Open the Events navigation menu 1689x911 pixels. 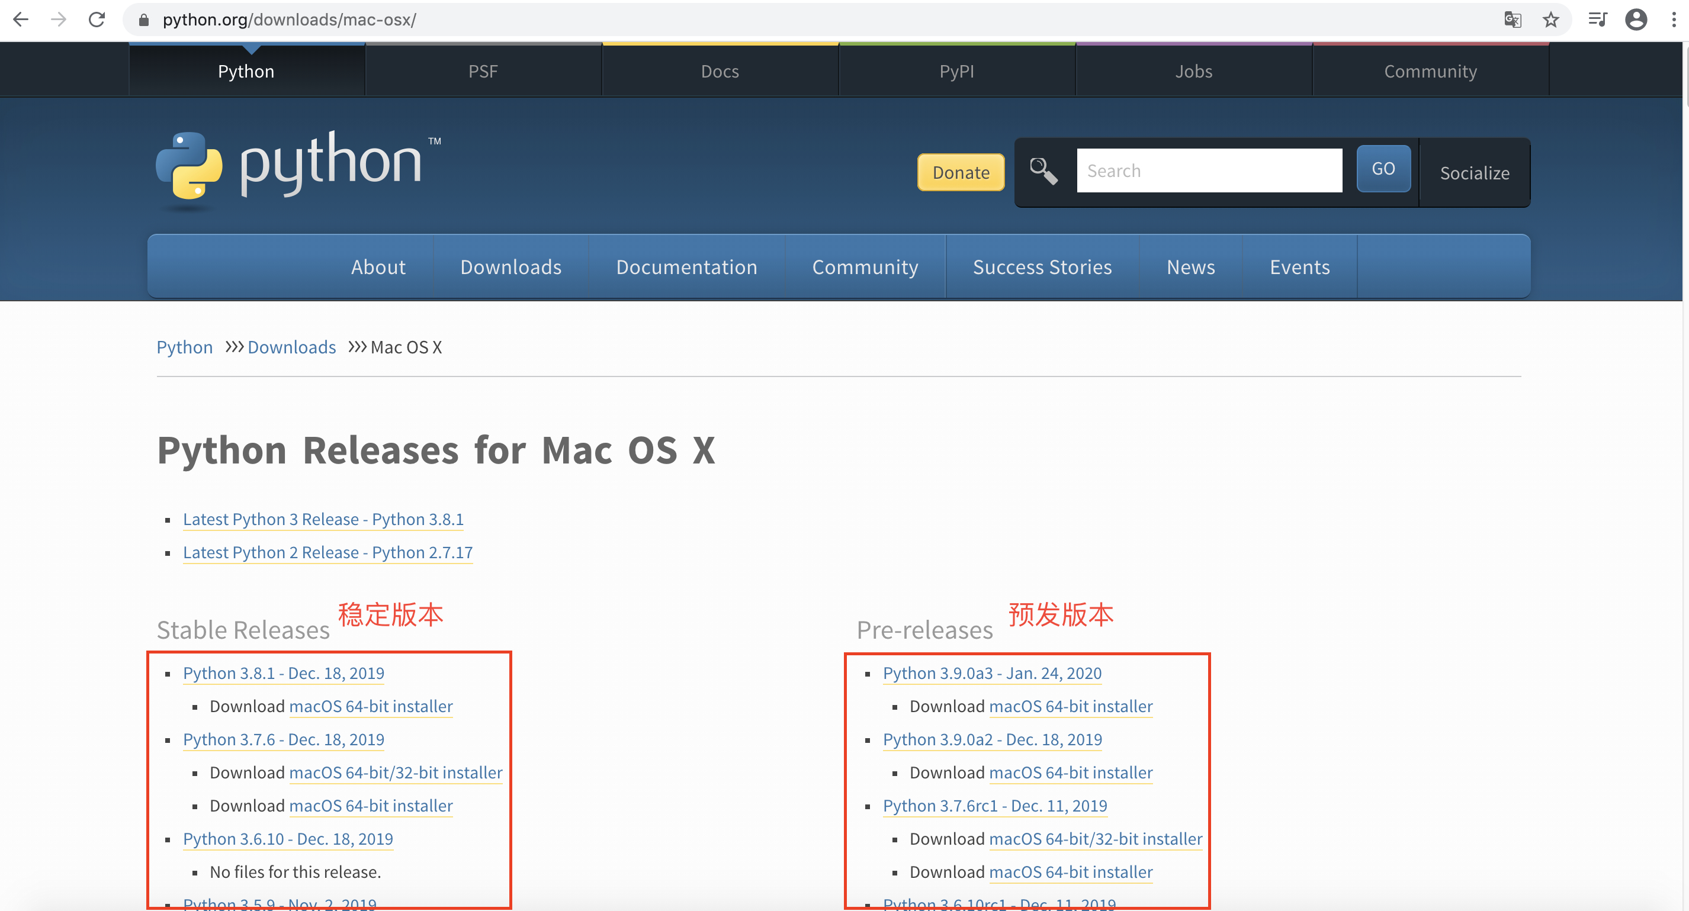click(x=1299, y=267)
